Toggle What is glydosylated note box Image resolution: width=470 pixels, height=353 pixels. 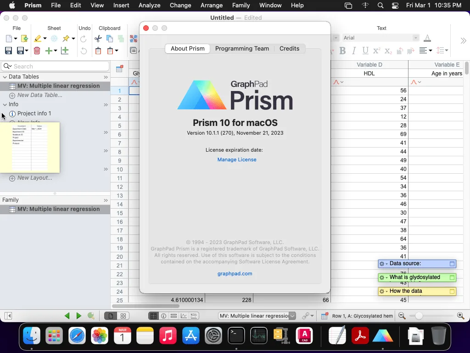click(x=452, y=278)
